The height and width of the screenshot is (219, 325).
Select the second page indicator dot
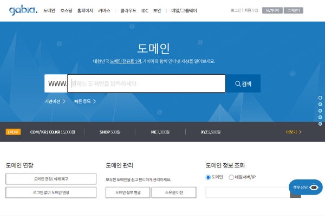(x=320, y=104)
